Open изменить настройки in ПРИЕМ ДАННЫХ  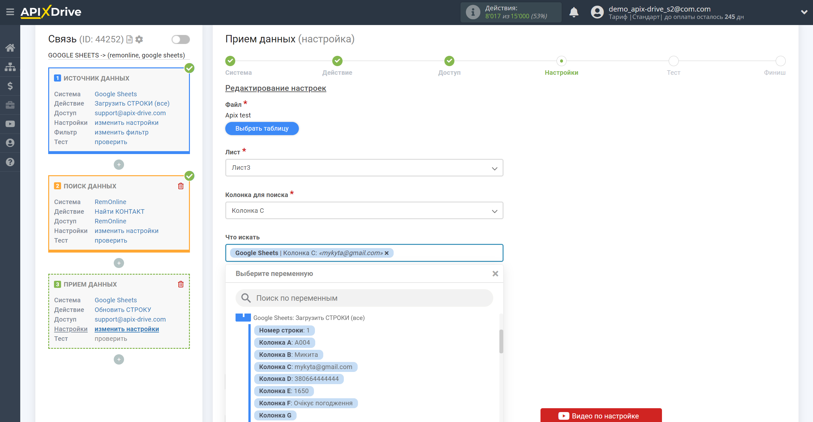pos(127,329)
